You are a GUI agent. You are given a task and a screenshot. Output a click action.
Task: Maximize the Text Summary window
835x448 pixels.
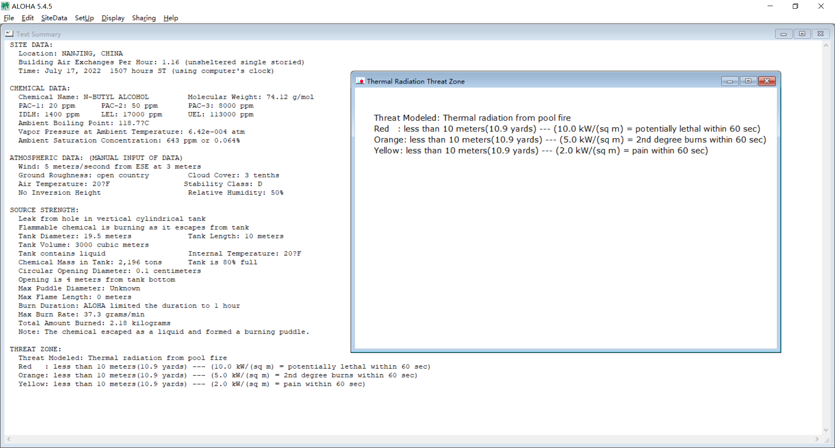[x=802, y=33]
